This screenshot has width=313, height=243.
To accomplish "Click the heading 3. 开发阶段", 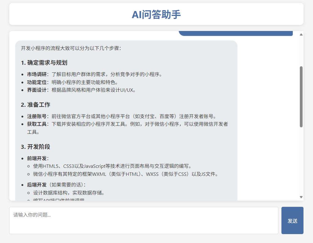I will (36, 147).
